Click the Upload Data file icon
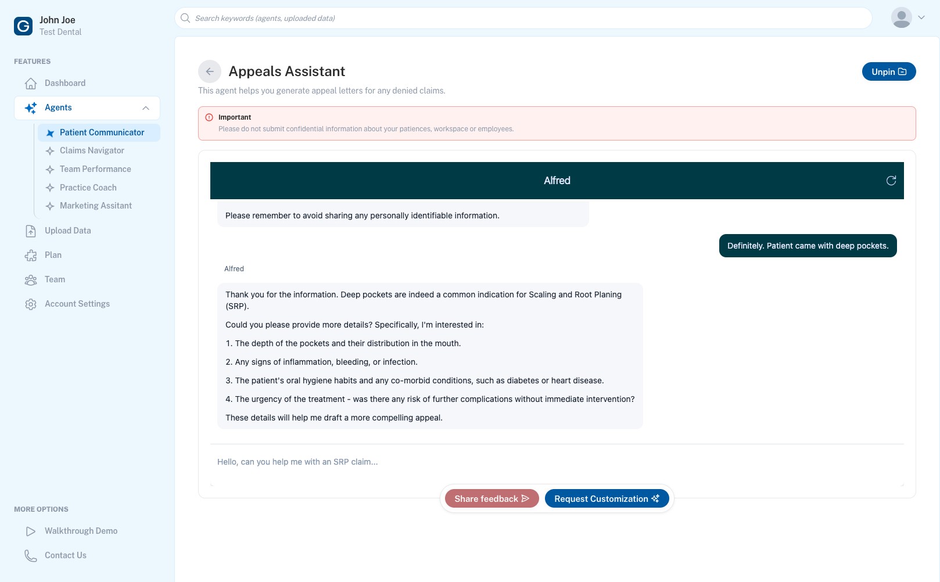 click(31, 231)
